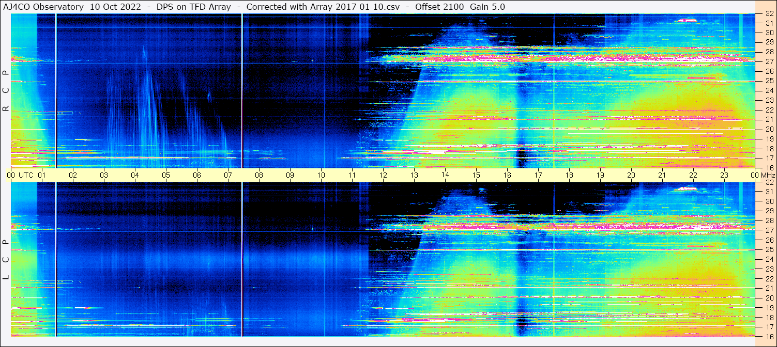Click white vertical line after 01 in LCP

pyautogui.click(x=56, y=258)
